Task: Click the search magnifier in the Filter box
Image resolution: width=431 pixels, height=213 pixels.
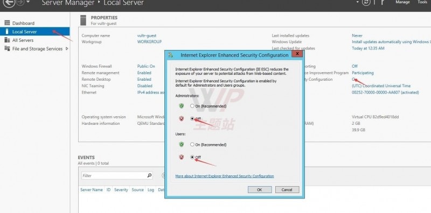Action: (149, 175)
